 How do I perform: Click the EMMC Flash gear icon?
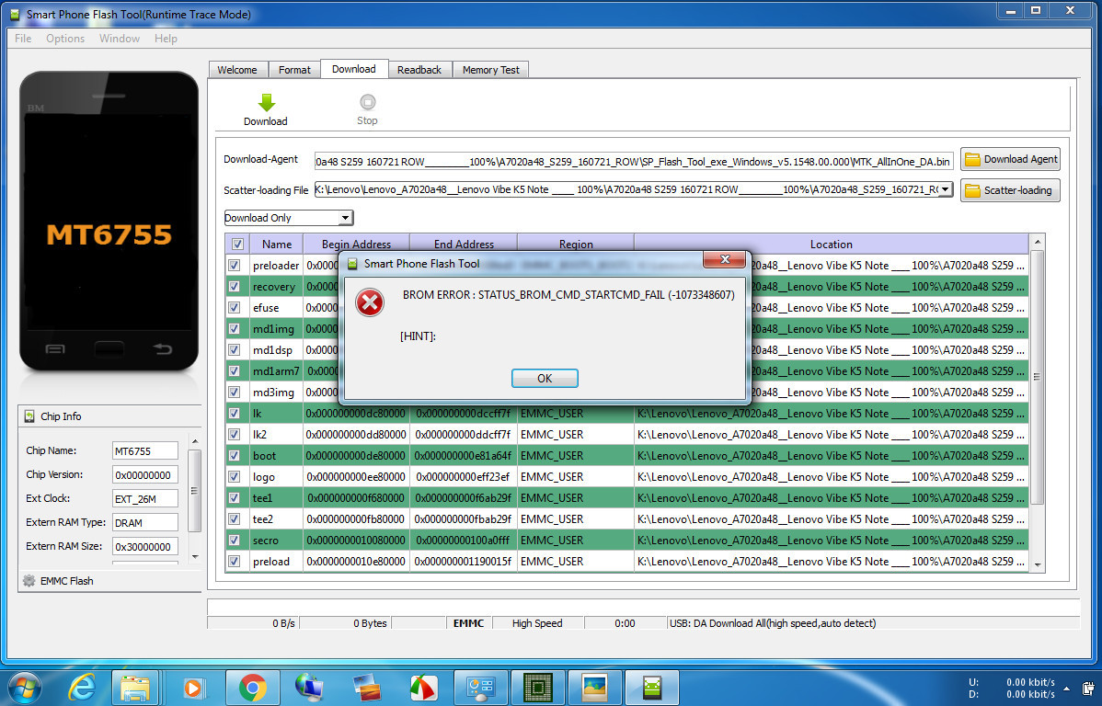click(x=29, y=580)
